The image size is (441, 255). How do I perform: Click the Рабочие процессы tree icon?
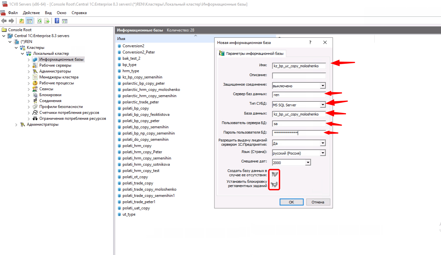point(35,83)
